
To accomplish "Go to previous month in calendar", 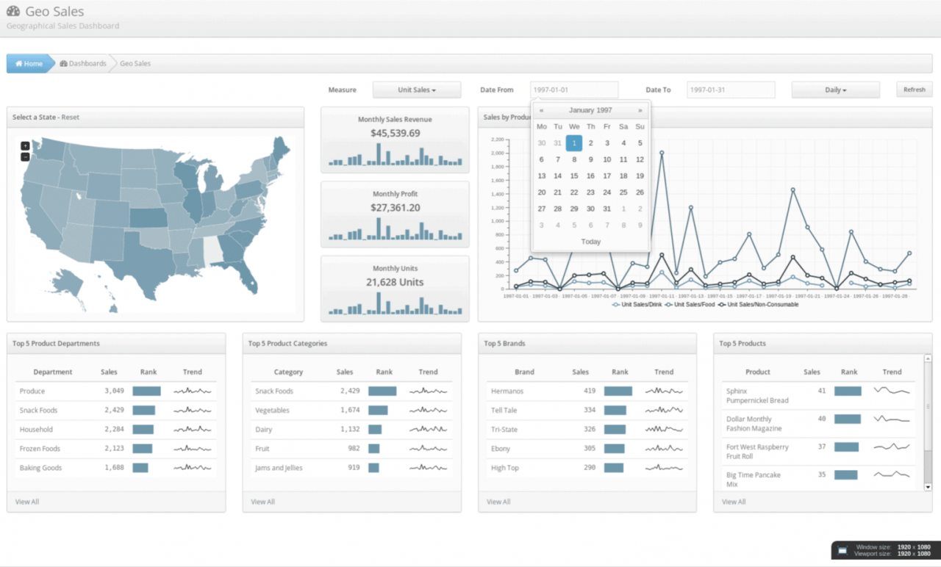I will point(542,110).
